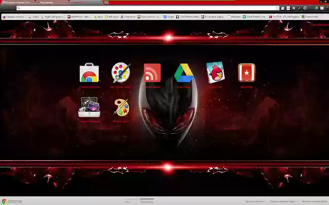
Task: Open the Google bookmark with blue icon
Action: [x=169, y=17]
